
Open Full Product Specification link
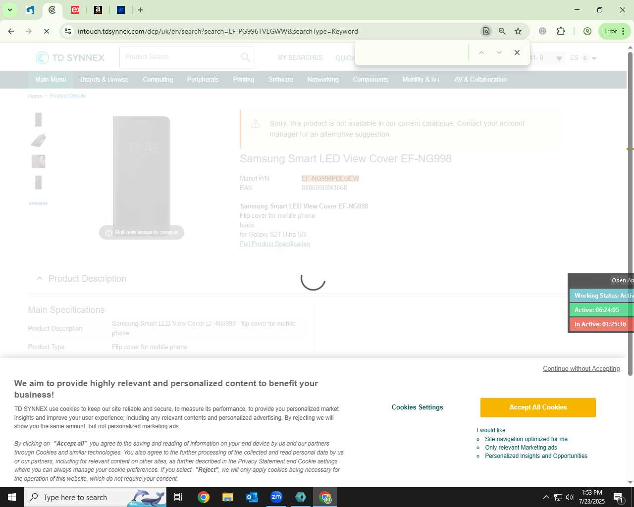pos(275,244)
